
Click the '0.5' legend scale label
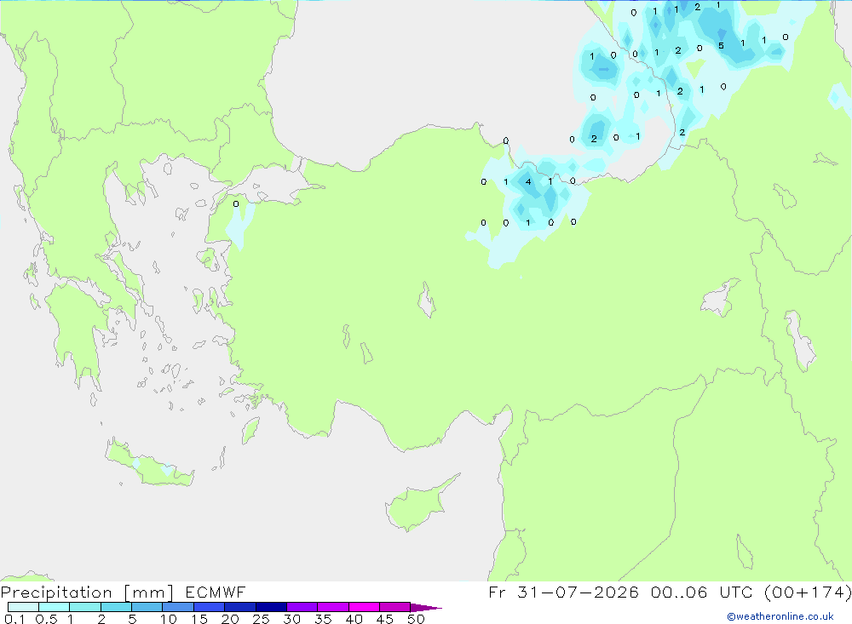point(46,619)
